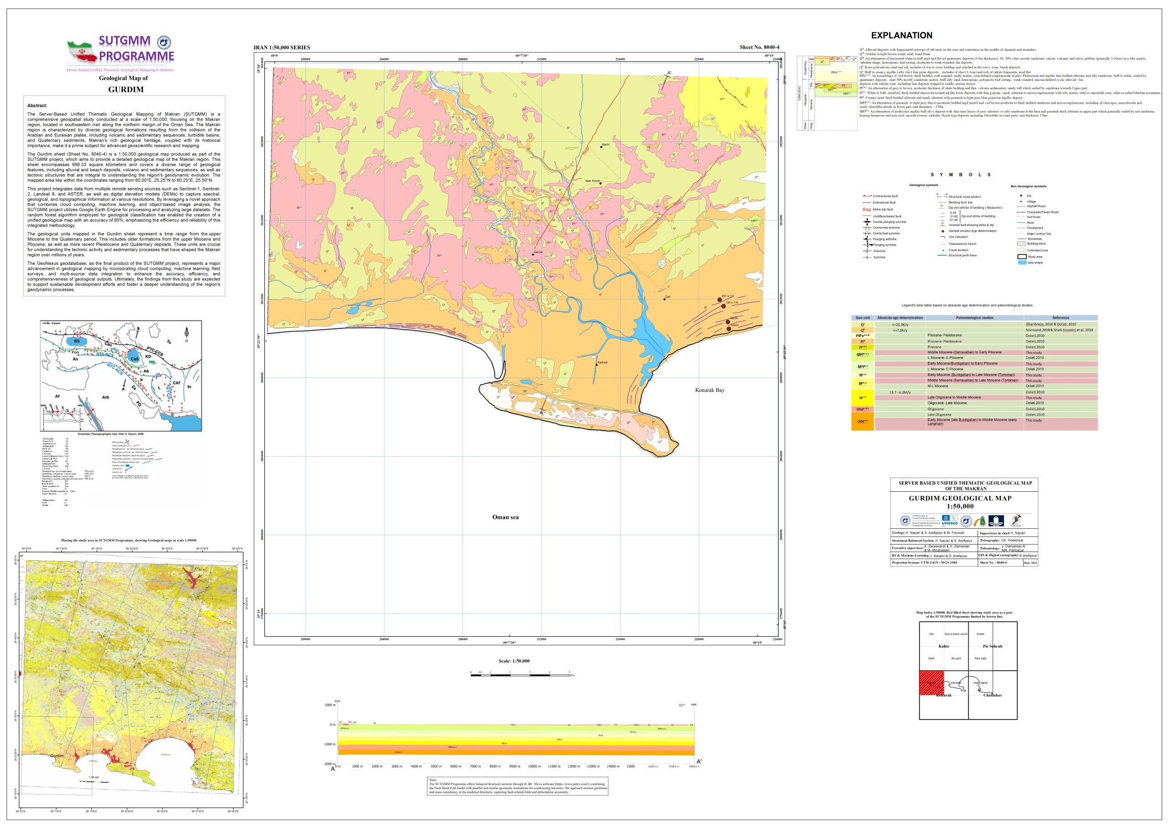
Task: Click the UNESCO logo in title block
Action: coord(949,521)
